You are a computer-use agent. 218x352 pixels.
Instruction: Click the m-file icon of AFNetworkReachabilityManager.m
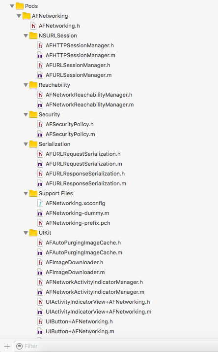click(40, 105)
